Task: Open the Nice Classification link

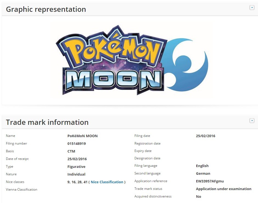Action: point(107,182)
